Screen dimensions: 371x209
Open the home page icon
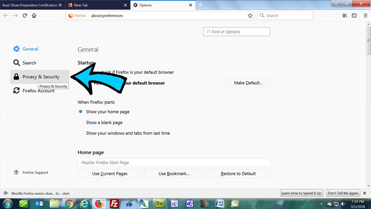[x=34, y=16]
